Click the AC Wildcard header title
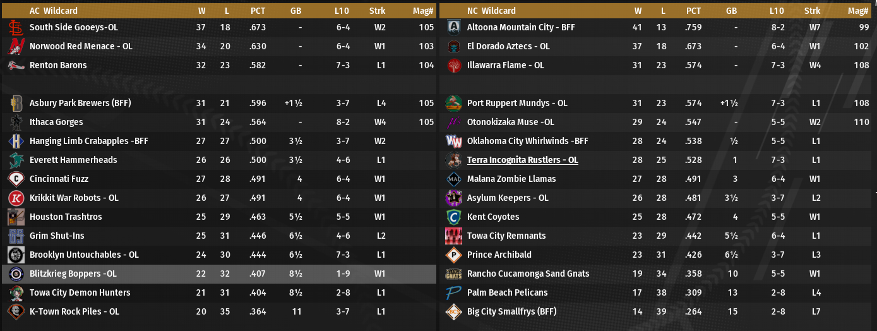 [x=52, y=11]
